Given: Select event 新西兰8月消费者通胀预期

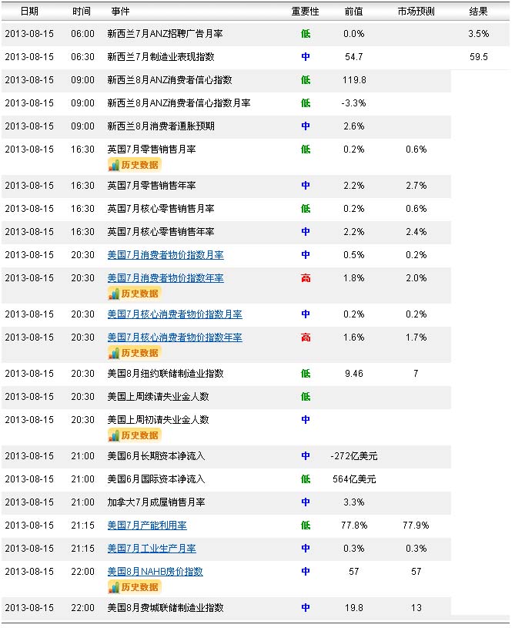Looking at the screenshot, I should (161, 126).
